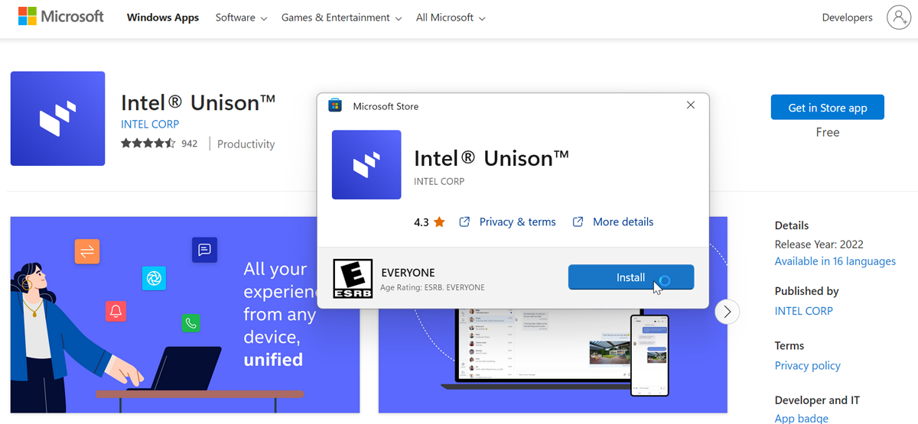Click the Age Rating: ESRB. EVERYONE text
The image size is (918, 424).
[x=432, y=287]
